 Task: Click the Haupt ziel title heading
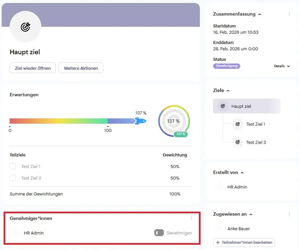[25, 52]
